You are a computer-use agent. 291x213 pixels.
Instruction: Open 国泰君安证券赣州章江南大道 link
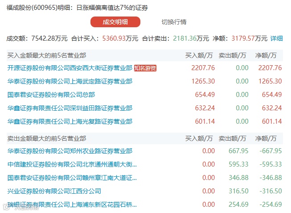[72, 178]
